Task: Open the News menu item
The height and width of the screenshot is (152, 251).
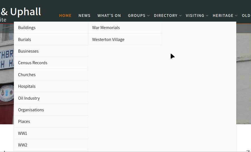Action: click(85, 16)
